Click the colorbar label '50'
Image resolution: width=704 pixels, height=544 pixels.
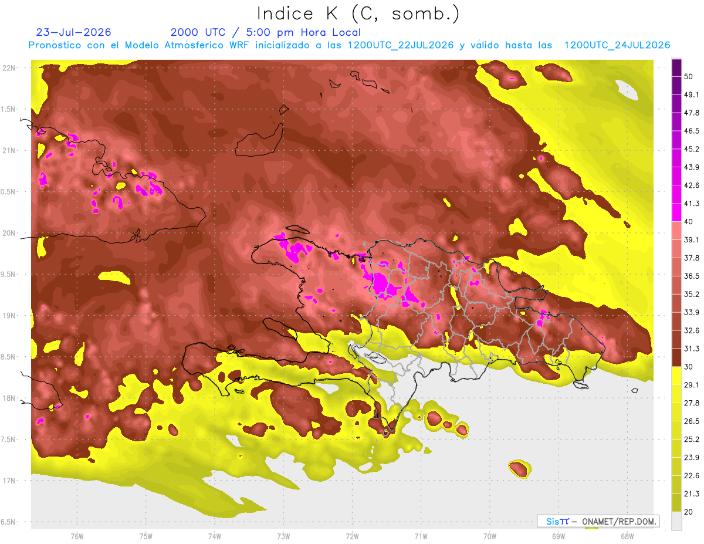(689, 77)
